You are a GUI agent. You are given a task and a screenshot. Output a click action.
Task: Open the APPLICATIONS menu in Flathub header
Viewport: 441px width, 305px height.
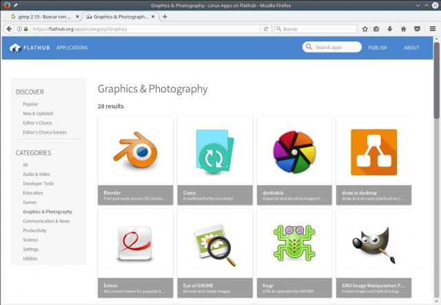[x=72, y=48]
